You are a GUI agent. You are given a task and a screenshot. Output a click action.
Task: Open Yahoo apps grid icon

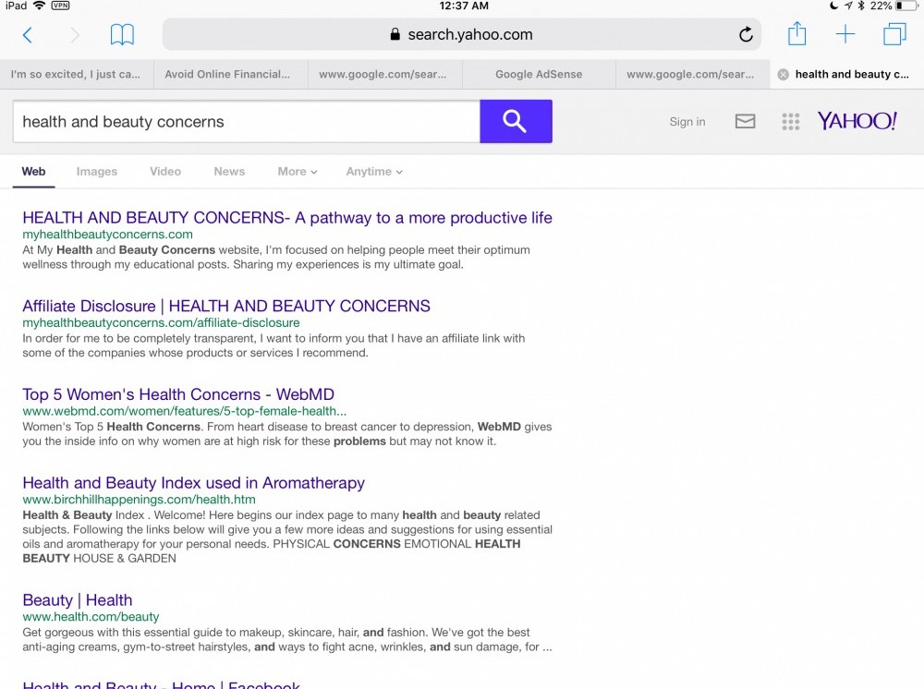click(x=790, y=121)
